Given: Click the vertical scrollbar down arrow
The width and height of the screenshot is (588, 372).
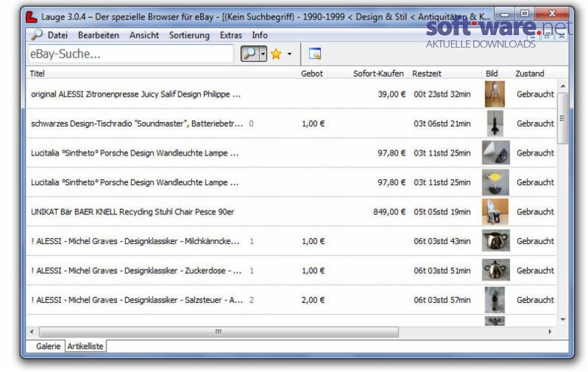Looking at the screenshot, I should tap(563, 319).
